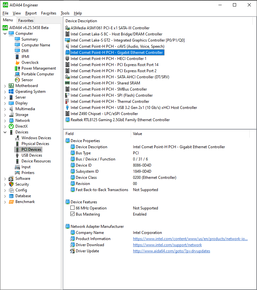The image size is (257, 290).
Task: Click the Security shield icon
Action: [11, 184]
